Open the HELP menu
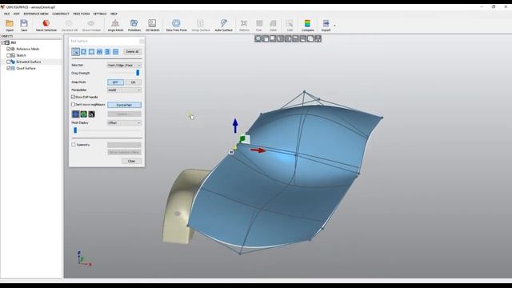The image size is (512, 288). point(114,14)
